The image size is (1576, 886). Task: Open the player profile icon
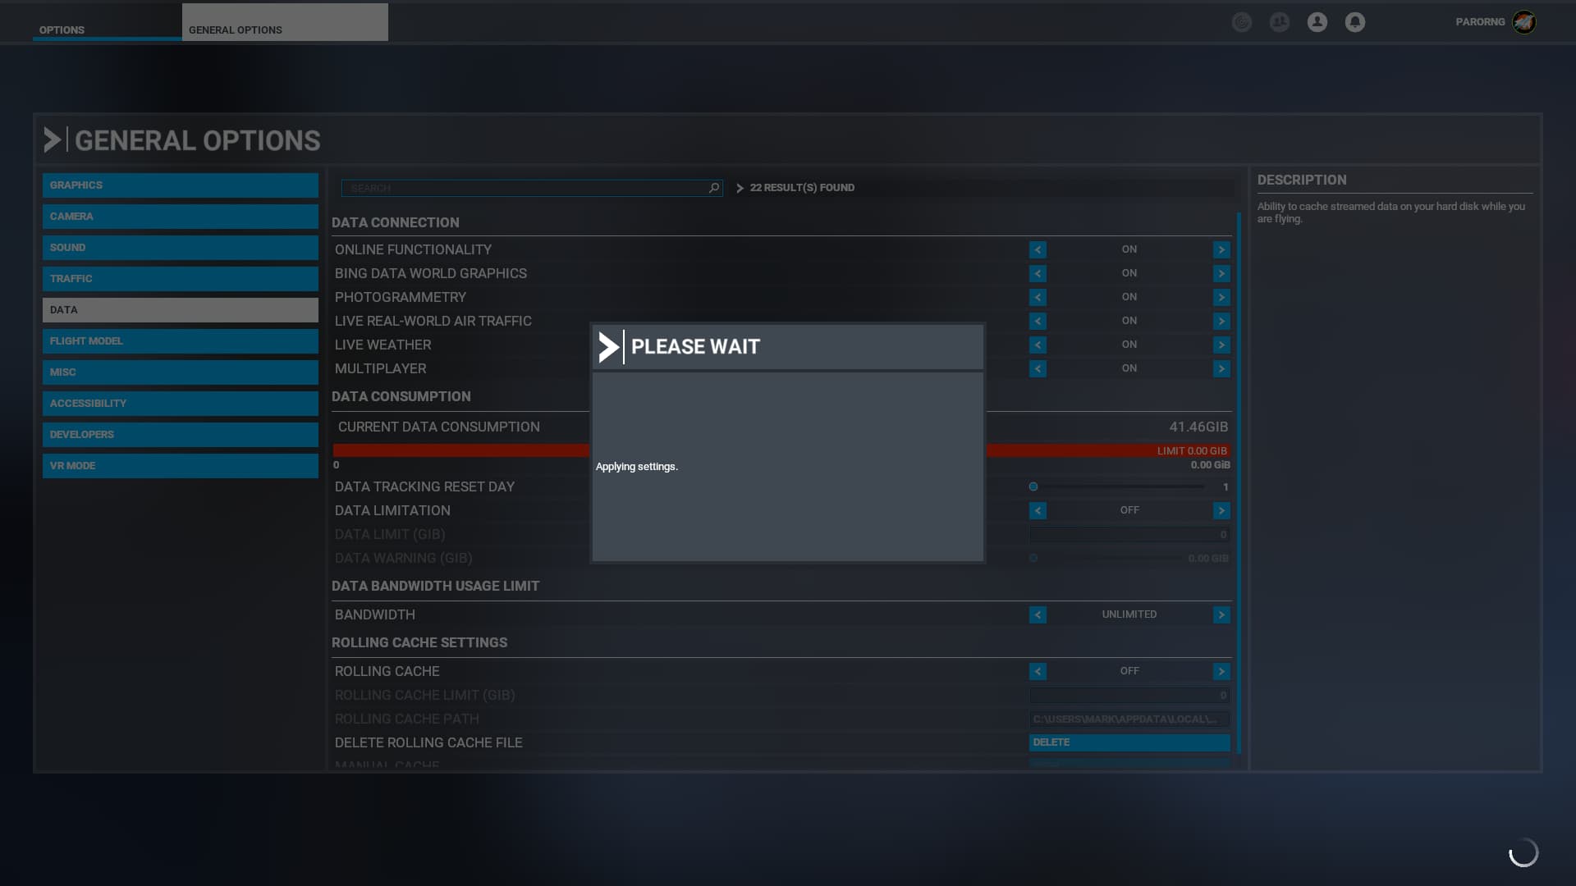point(1317,22)
